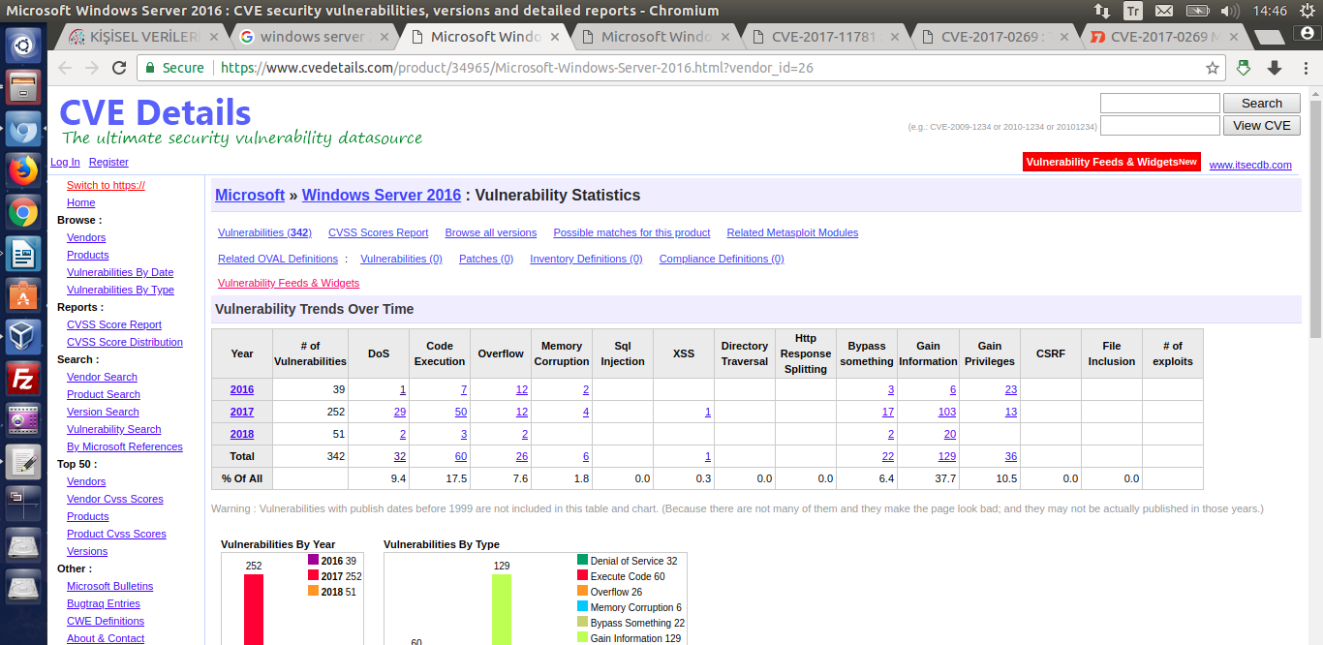The width and height of the screenshot is (1323, 645).
Task: Open the CVSS Scores Report link
Action: (x=378, y=232)
